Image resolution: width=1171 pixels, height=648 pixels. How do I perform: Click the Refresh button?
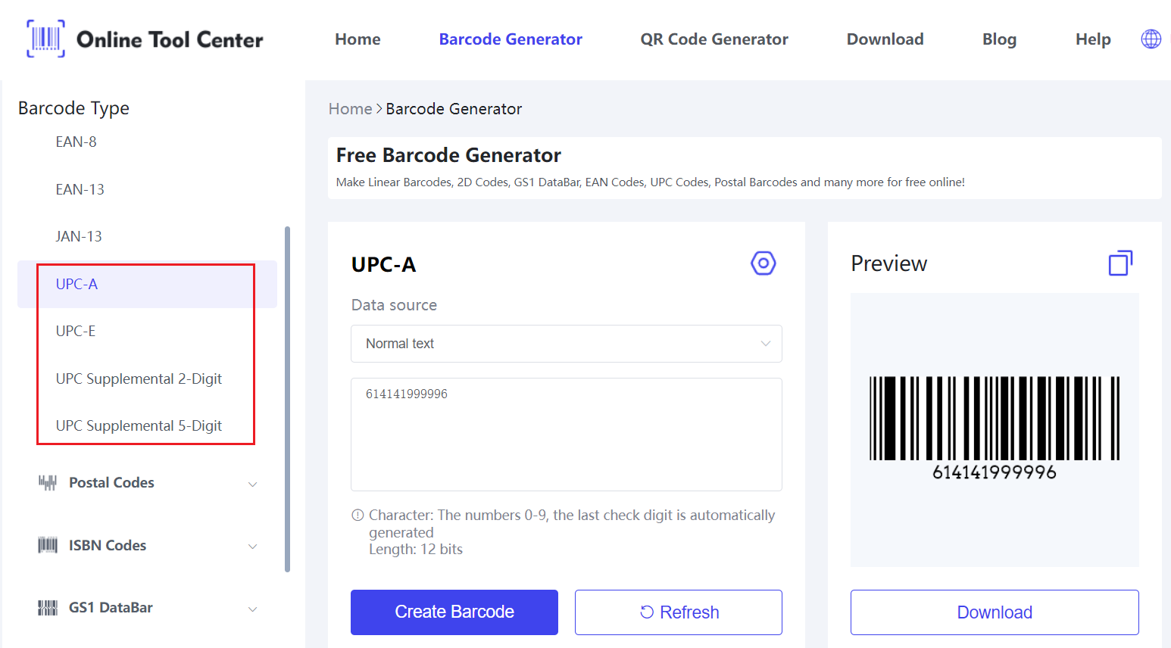pos(679,612)
